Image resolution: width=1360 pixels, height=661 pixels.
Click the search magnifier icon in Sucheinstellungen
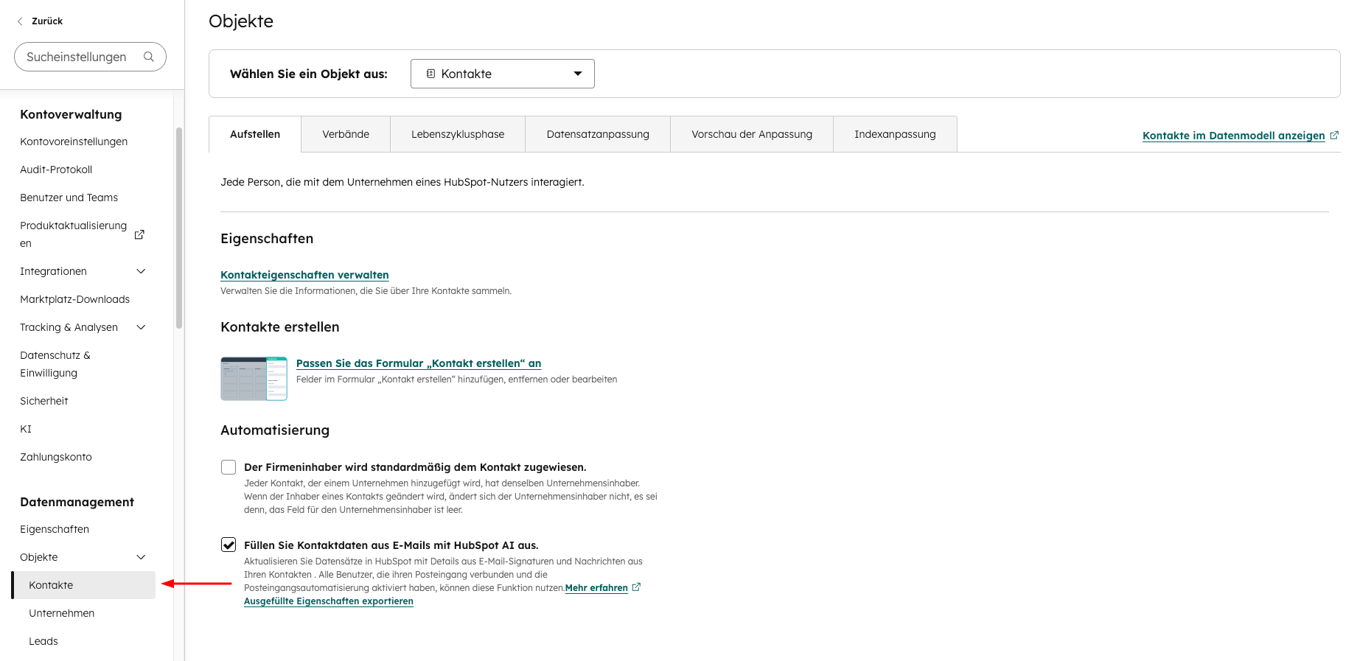[149, 57]
